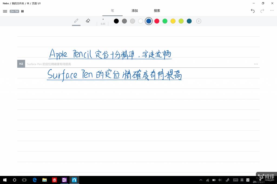Viewport: 277px width, 184px height.
Task: Click handwritten line 'Apple Pencil 定位十分精準'
Action: [x=110, y=54]
